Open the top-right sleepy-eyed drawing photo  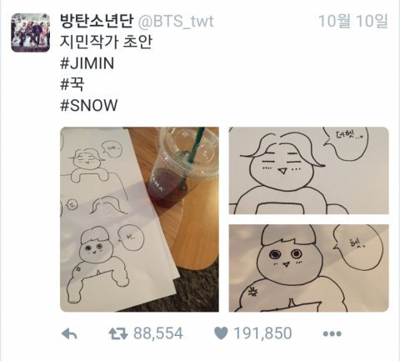[309, 171]
